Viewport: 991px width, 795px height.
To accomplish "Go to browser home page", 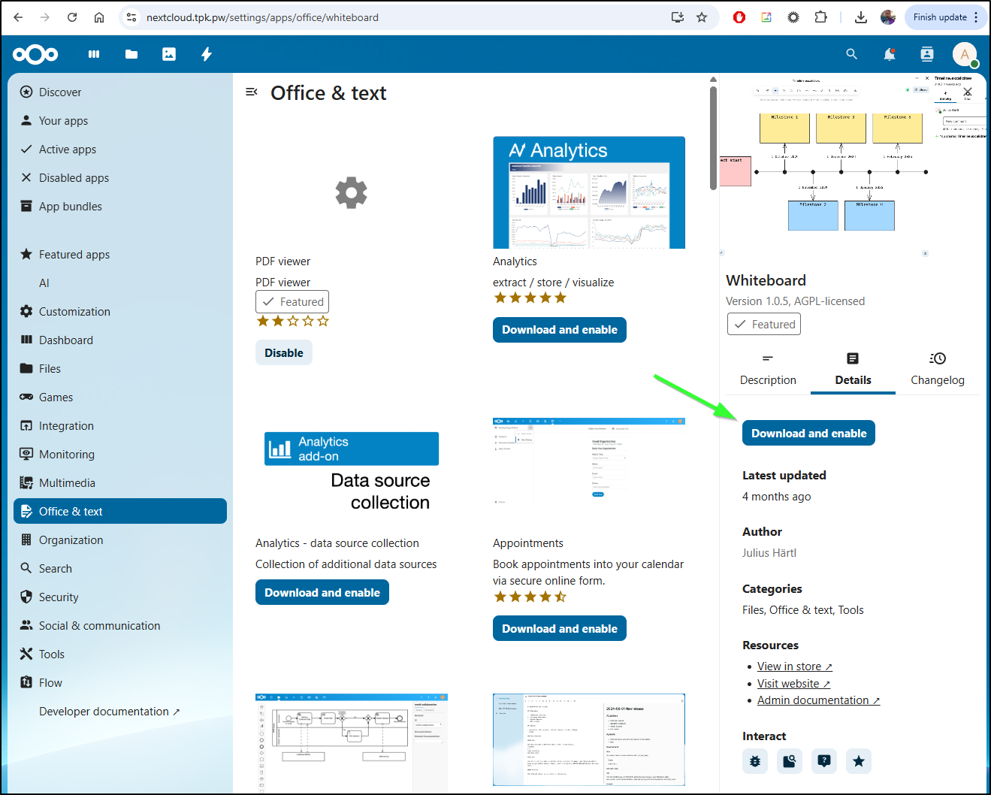I will point(99,17).
